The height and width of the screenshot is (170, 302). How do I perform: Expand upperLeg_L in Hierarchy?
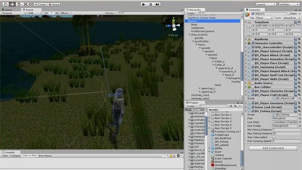[200, 88]
